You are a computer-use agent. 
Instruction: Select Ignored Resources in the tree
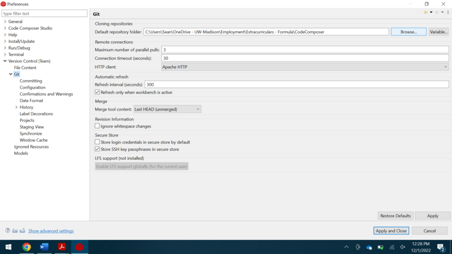tap(32, 147)
